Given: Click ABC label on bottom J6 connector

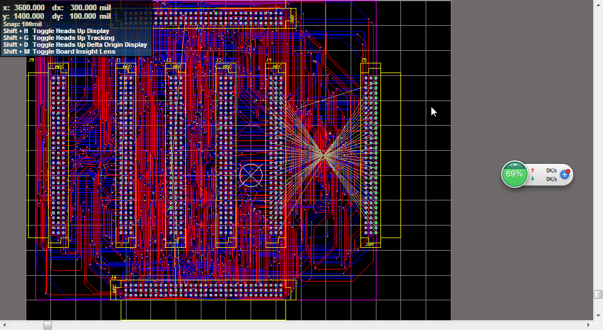Looking at the screenshot, I should pos(114,289).
